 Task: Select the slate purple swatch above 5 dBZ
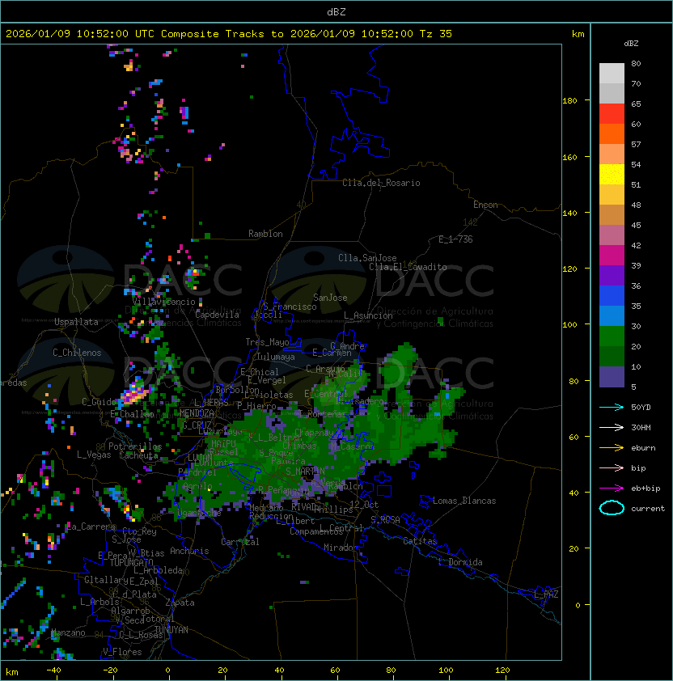[x=612, y=377]
